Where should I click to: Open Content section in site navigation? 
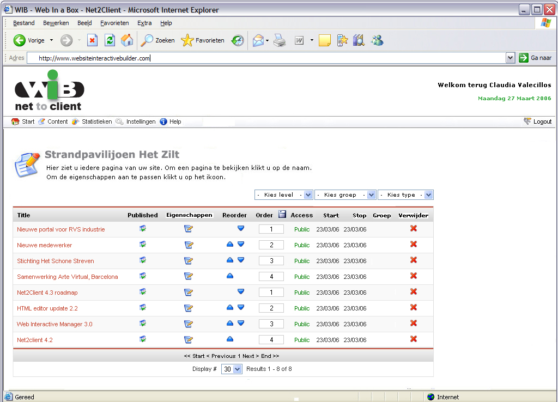(53, 121)
